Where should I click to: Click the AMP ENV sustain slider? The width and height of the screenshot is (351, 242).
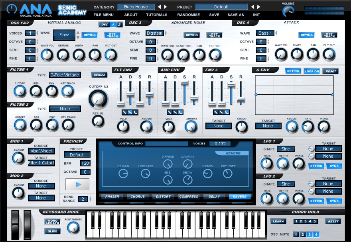pos(184,83)
